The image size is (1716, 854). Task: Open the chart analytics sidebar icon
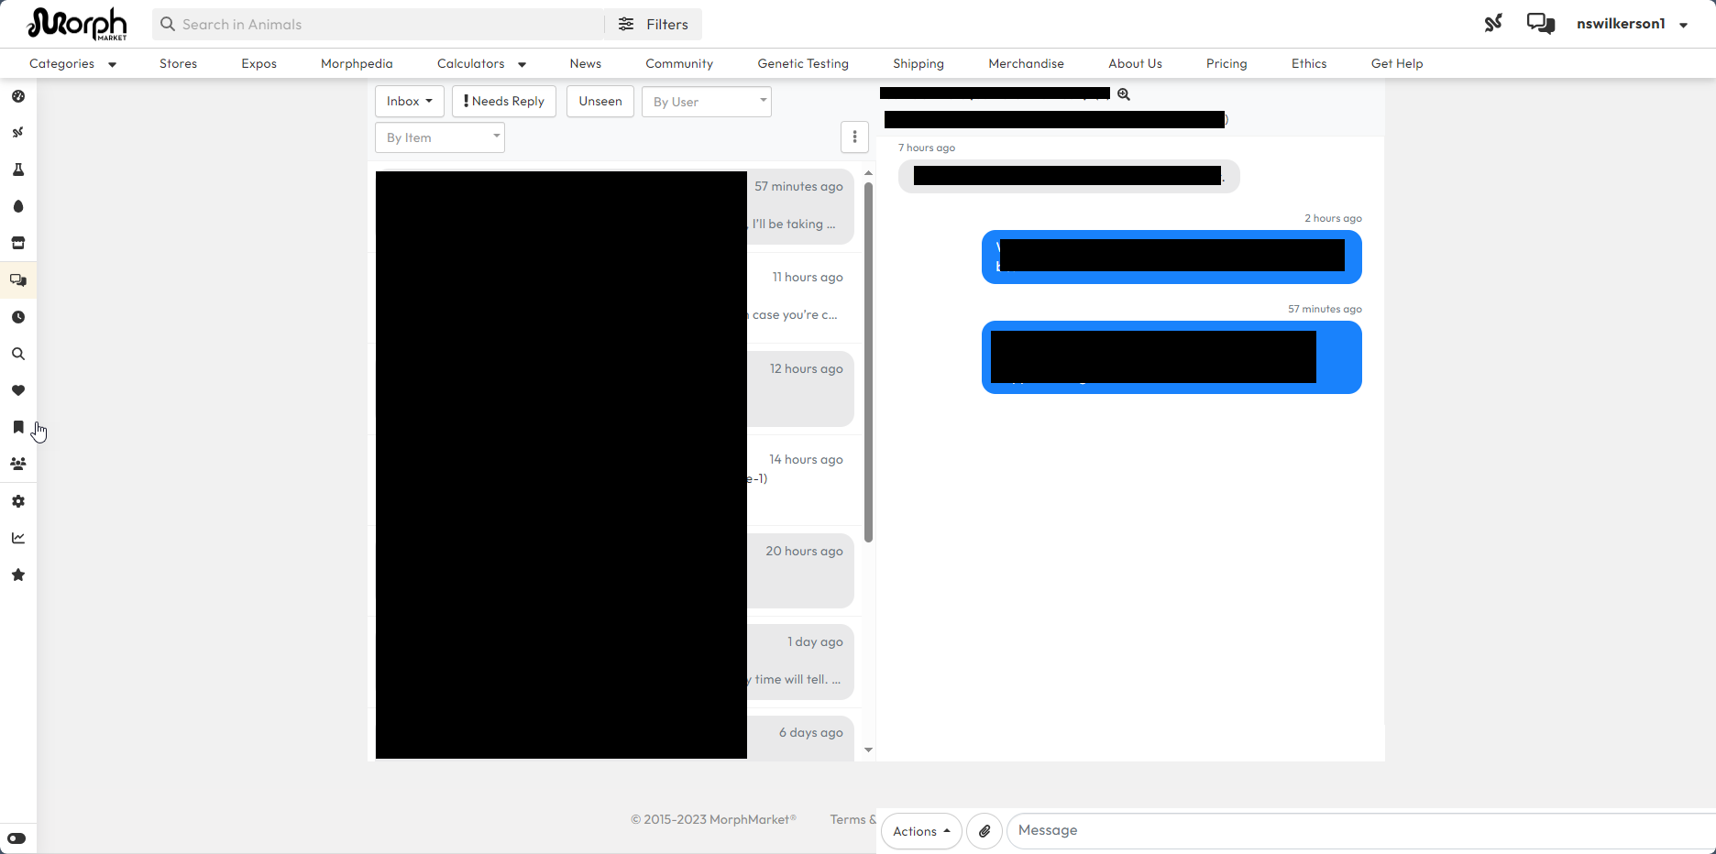coord(18,538)
